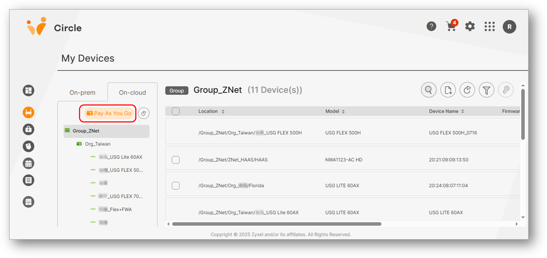Click the location cell ending in /Florida

click(x=231, y=186)
